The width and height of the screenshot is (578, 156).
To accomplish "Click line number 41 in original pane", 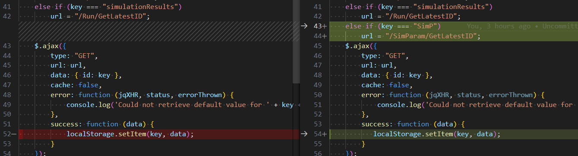I will pos(6,7).
